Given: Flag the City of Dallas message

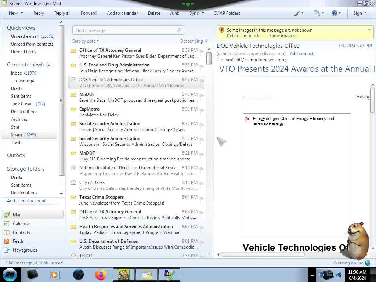Looking at the screenshot, I should tap(202, 184).
